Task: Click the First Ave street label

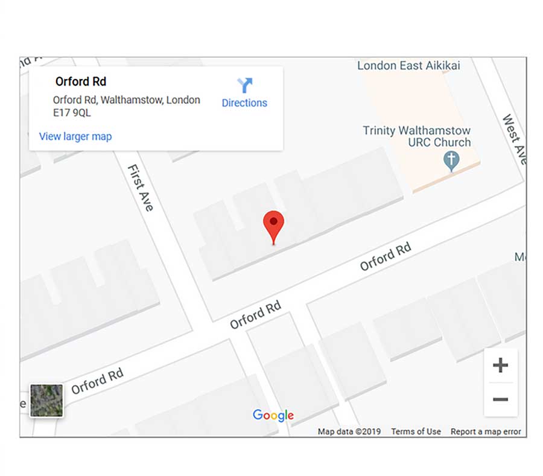Action: click(141, 188)
